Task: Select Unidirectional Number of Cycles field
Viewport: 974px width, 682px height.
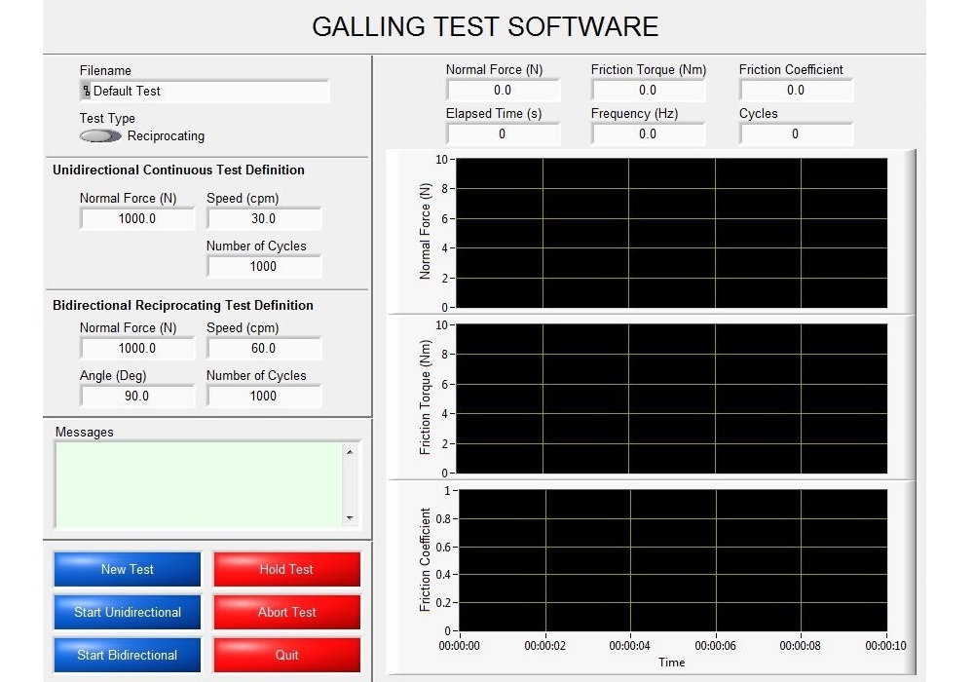Action: click(264, 266)
